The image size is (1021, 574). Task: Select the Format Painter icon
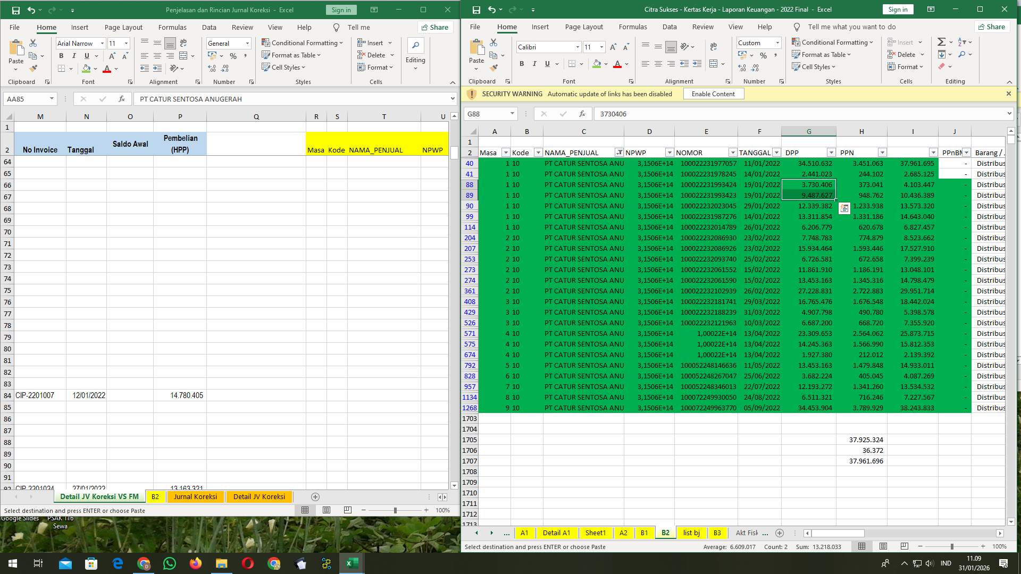(x=34, y=69)
